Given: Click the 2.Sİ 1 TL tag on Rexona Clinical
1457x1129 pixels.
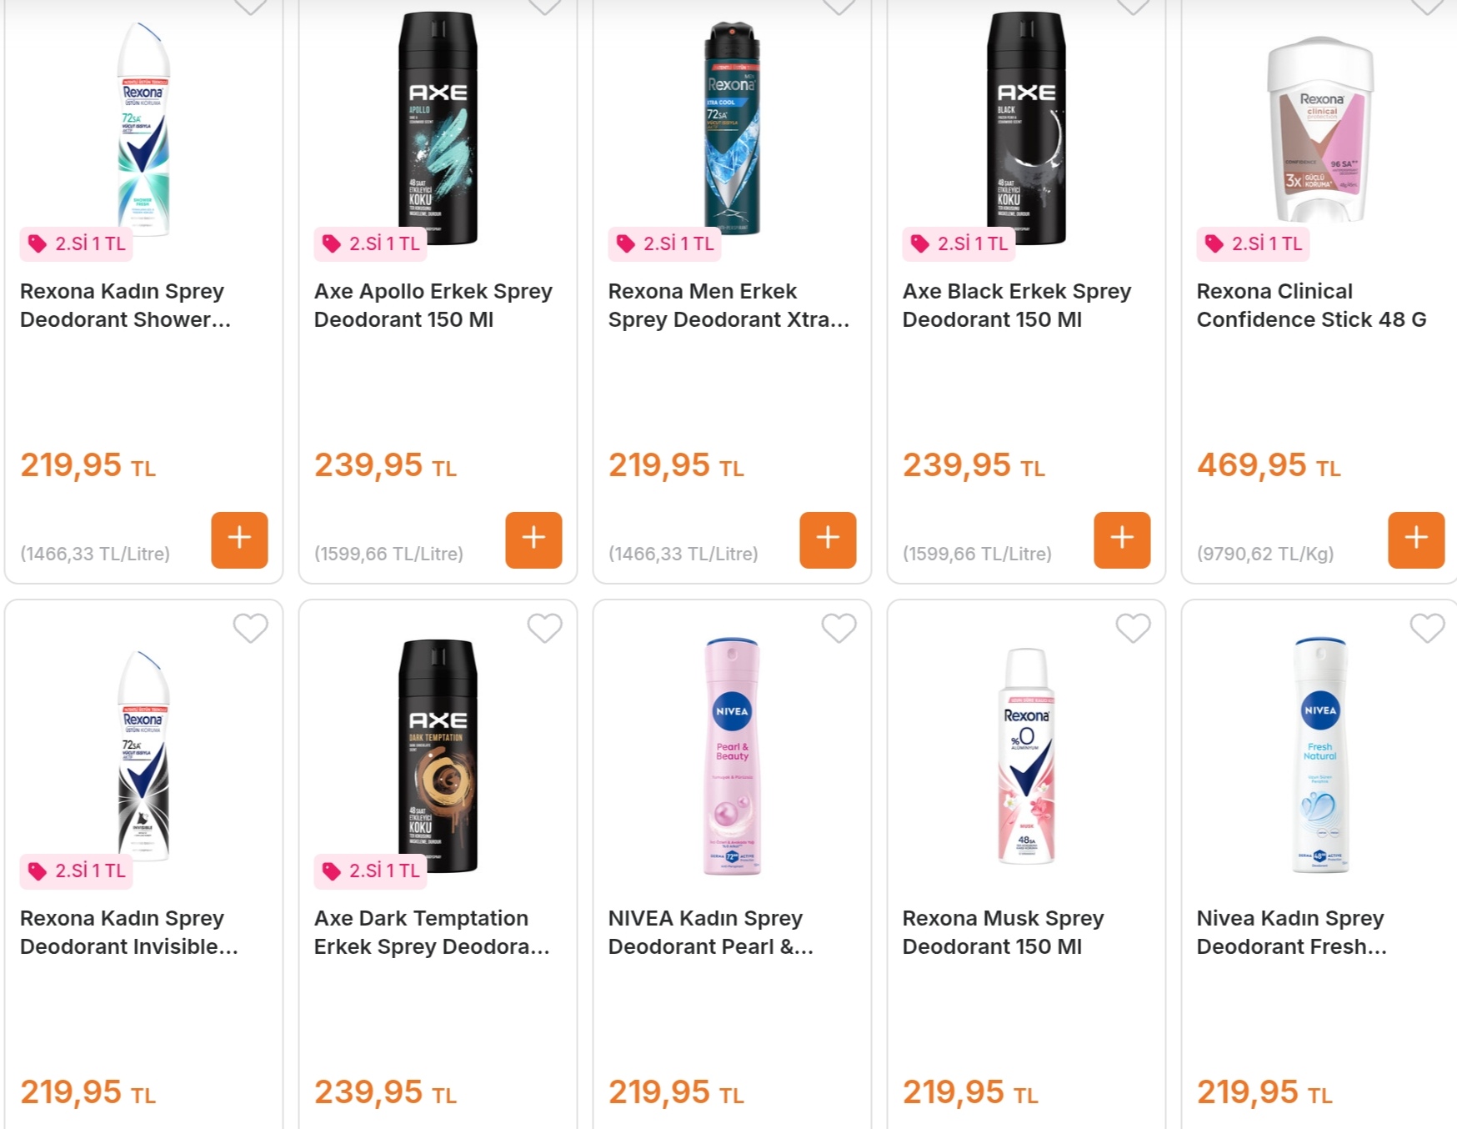Looking at the screenshot, I should point(1254,243).
